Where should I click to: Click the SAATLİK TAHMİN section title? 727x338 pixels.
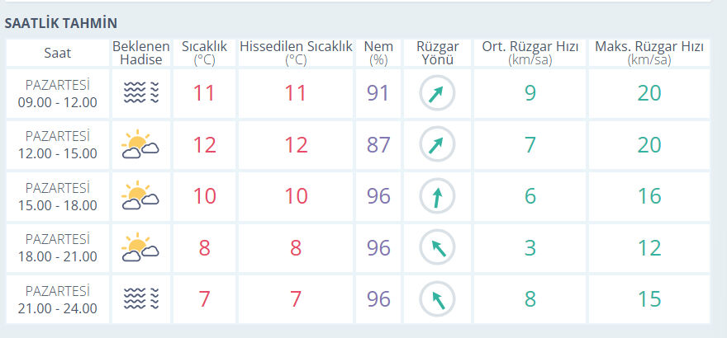point(61,23)
